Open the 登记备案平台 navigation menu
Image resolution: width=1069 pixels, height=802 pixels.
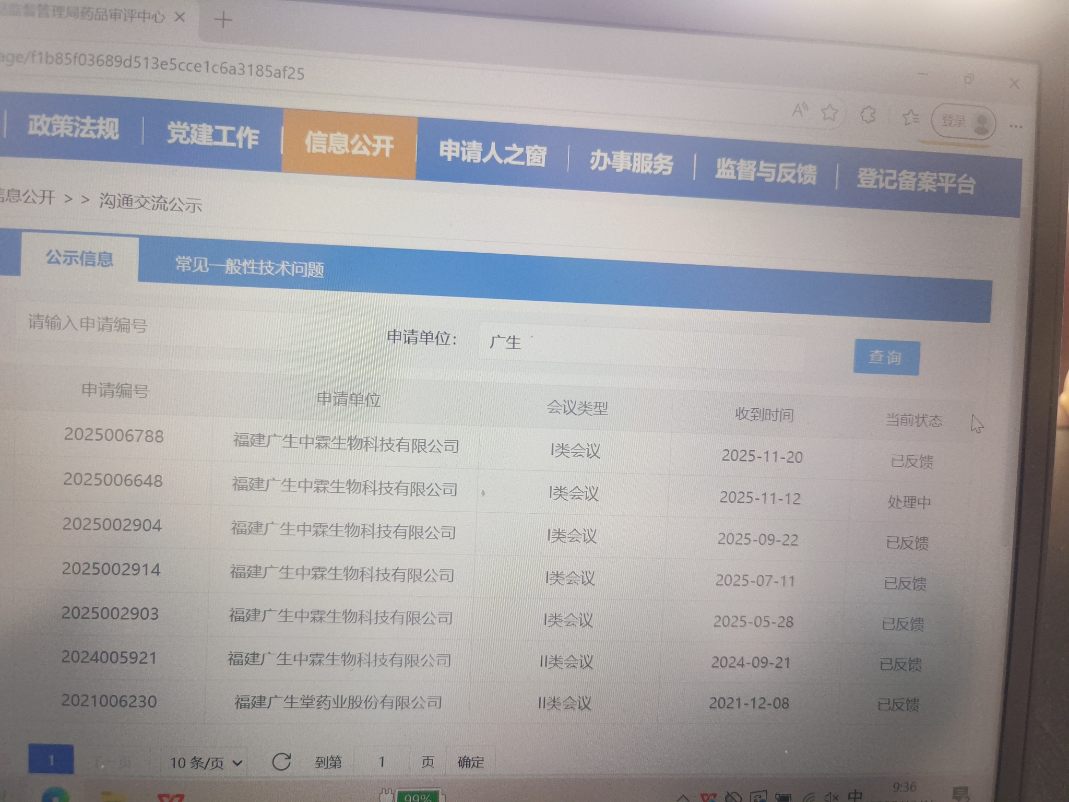(916, 181)
